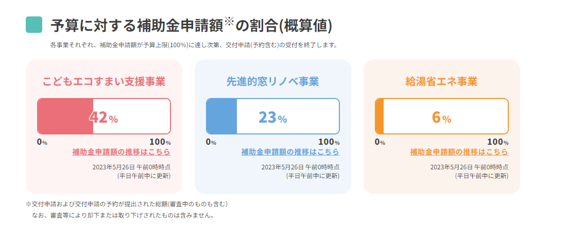Viewport: 568px width, 234px height.
Task: Click the teal square icon beside the heading
Action: tap(34, 25)
